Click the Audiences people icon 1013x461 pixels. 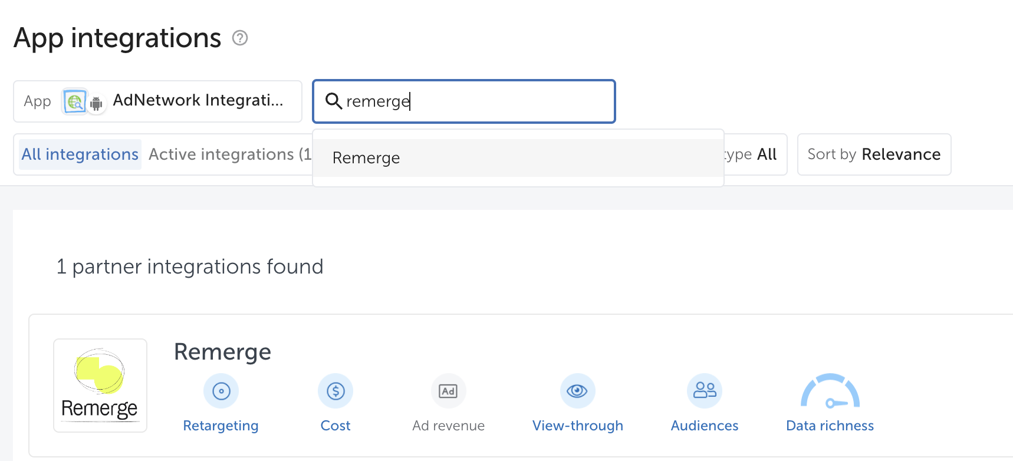coord(705,391)
